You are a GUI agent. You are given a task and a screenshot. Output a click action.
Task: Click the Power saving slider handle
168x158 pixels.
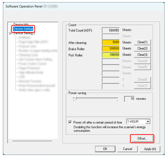76,98
